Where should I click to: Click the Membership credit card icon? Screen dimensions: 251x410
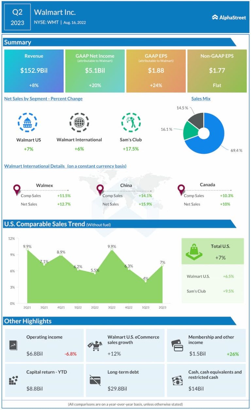pyautogui.click(x=177, y=345)
